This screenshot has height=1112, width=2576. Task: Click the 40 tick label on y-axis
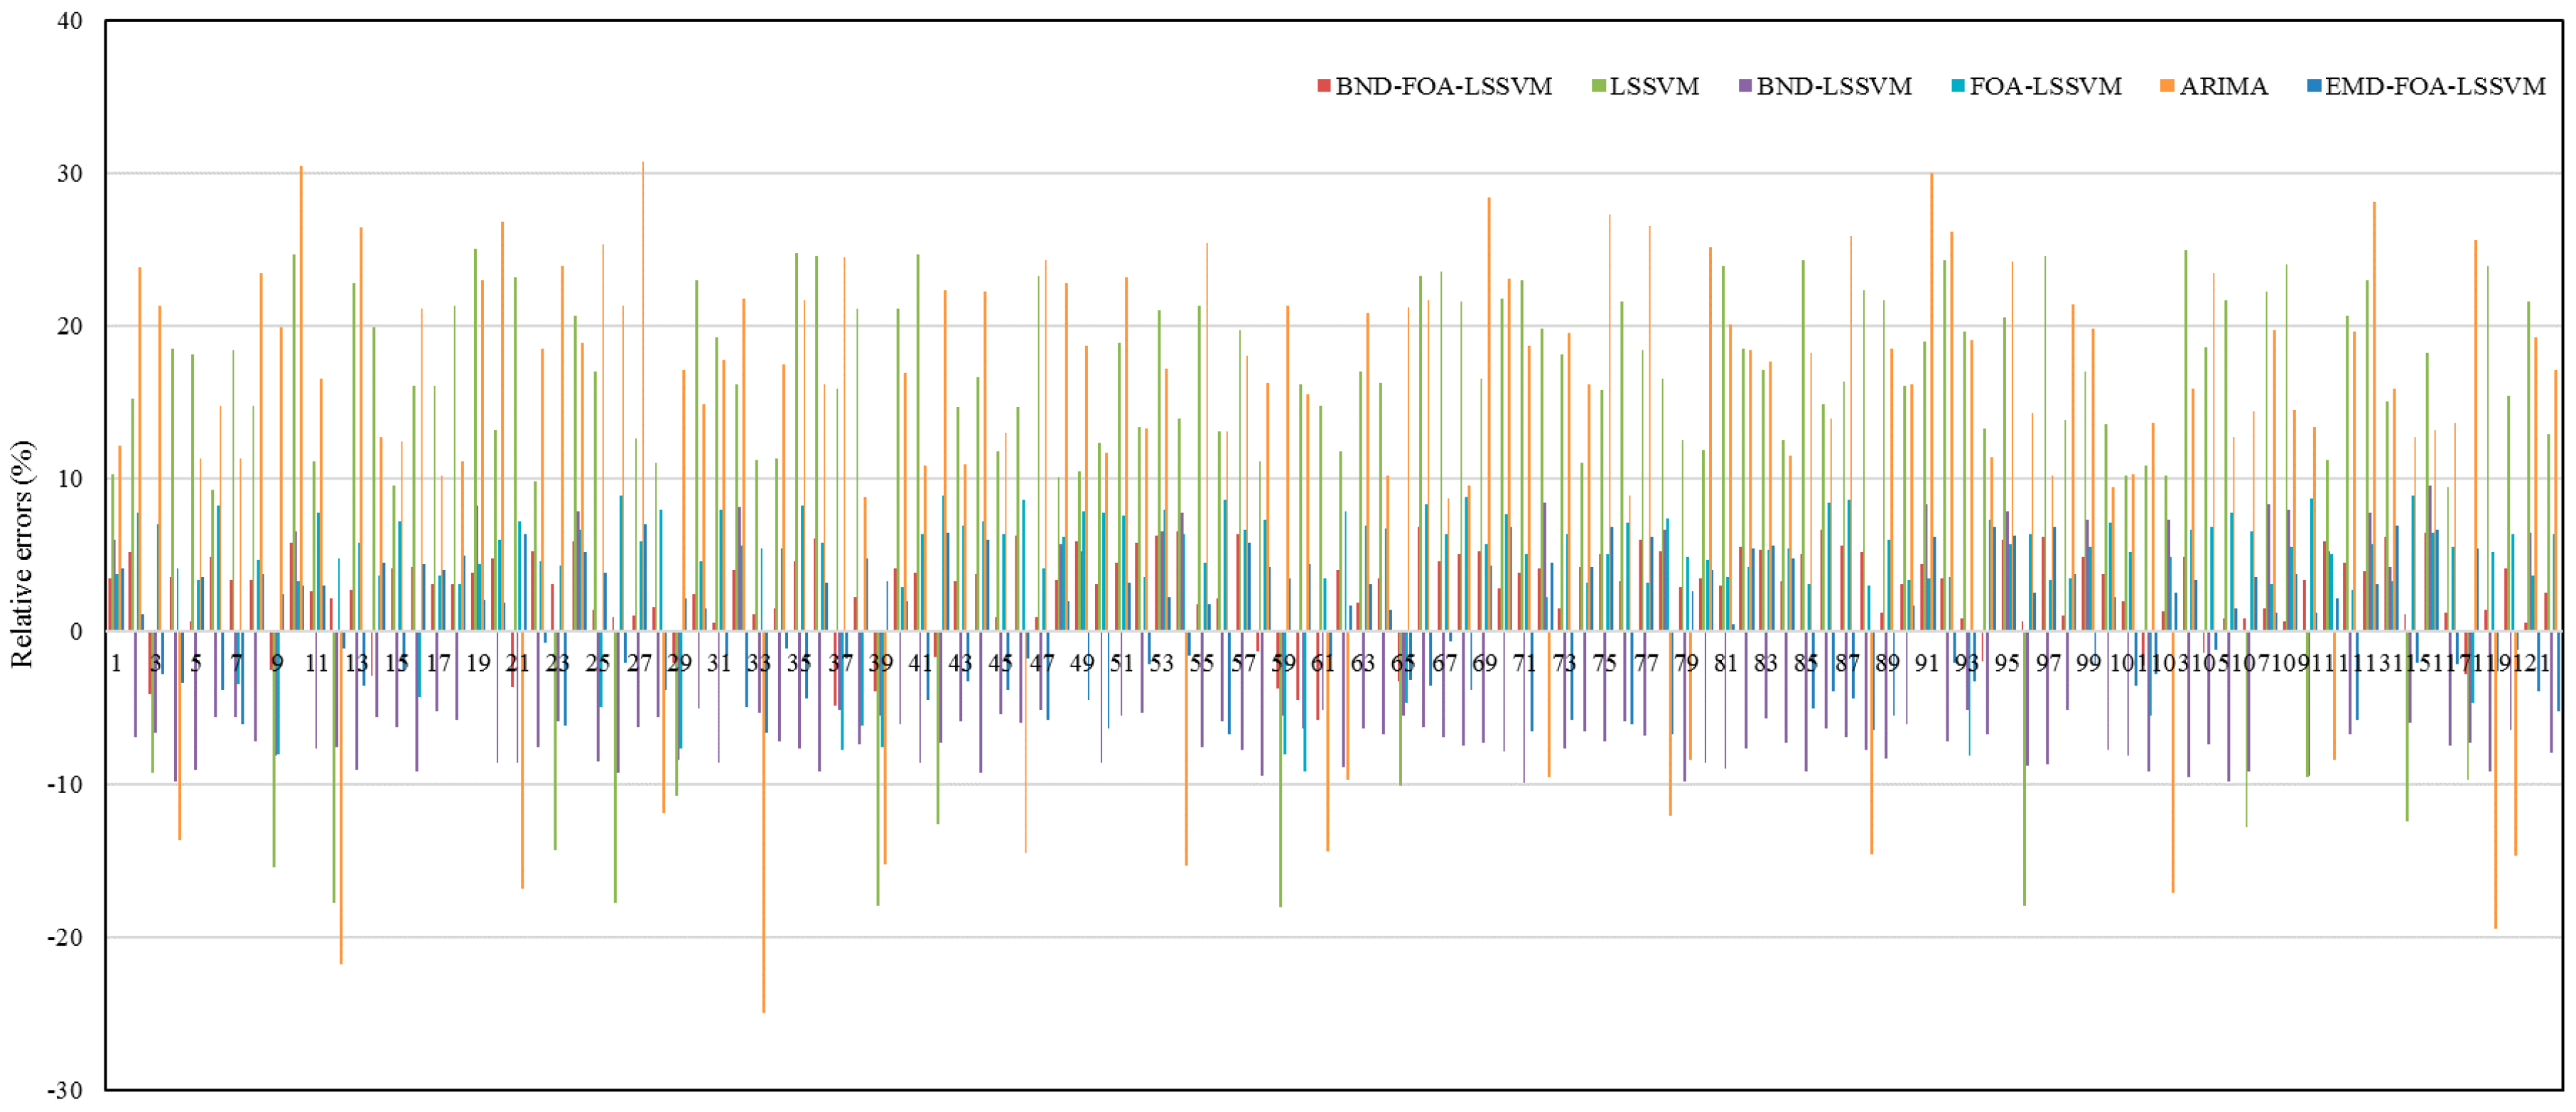pyautogui.click(x=70, y=21)
